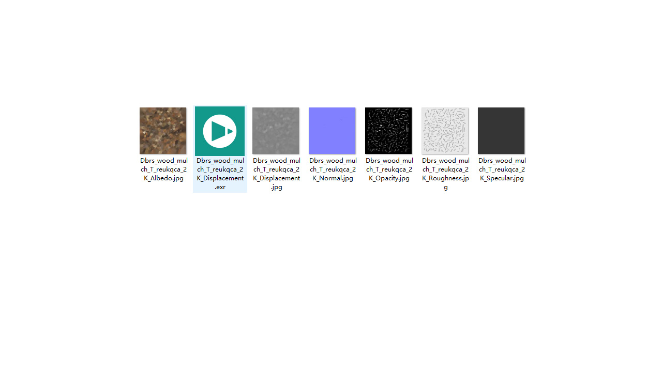662x372 pixels.
Task: Click the file name ending in Normal.jpg
Action: [333, 169]
